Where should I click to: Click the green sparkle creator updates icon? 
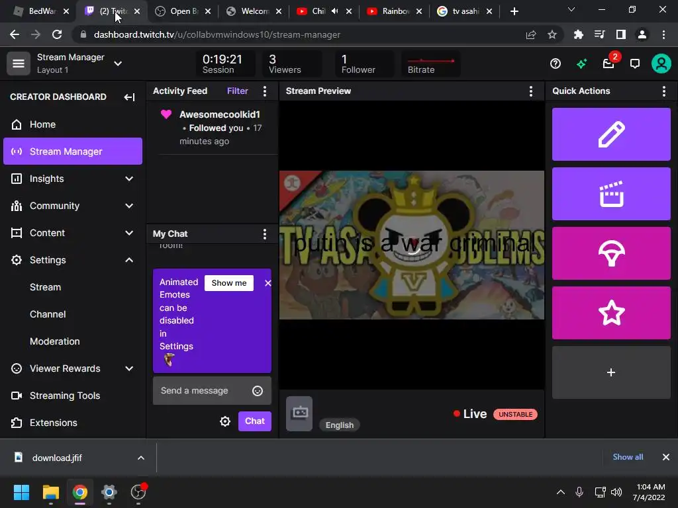[x=581, y=64]
